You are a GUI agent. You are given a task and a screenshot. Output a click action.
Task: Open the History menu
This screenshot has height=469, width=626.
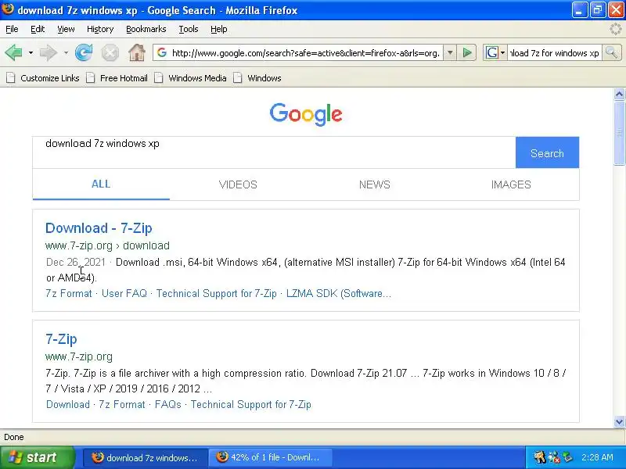pyautogui.click(x=100, y=29)
